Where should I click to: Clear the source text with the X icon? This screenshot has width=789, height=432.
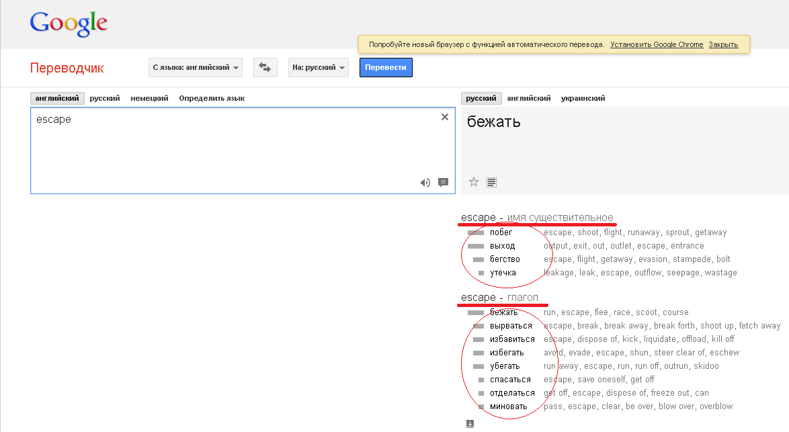(445, 117)
